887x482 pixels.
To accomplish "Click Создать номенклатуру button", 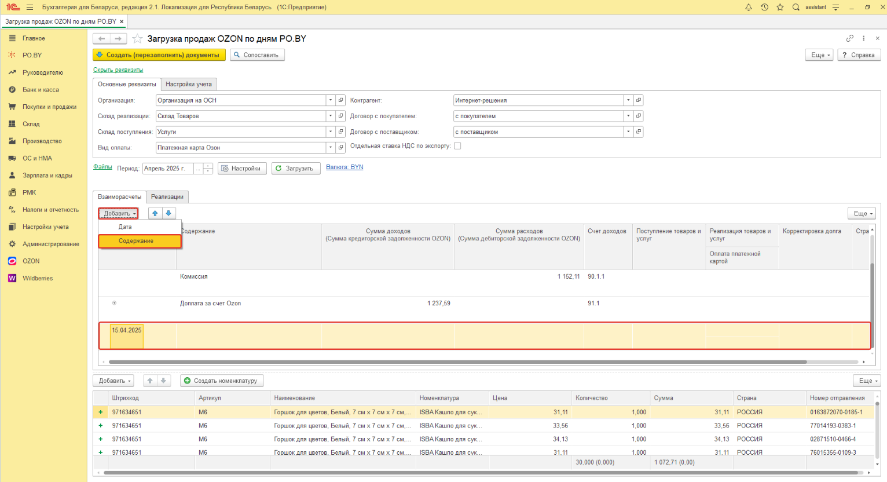I will [x=222, y=381].
